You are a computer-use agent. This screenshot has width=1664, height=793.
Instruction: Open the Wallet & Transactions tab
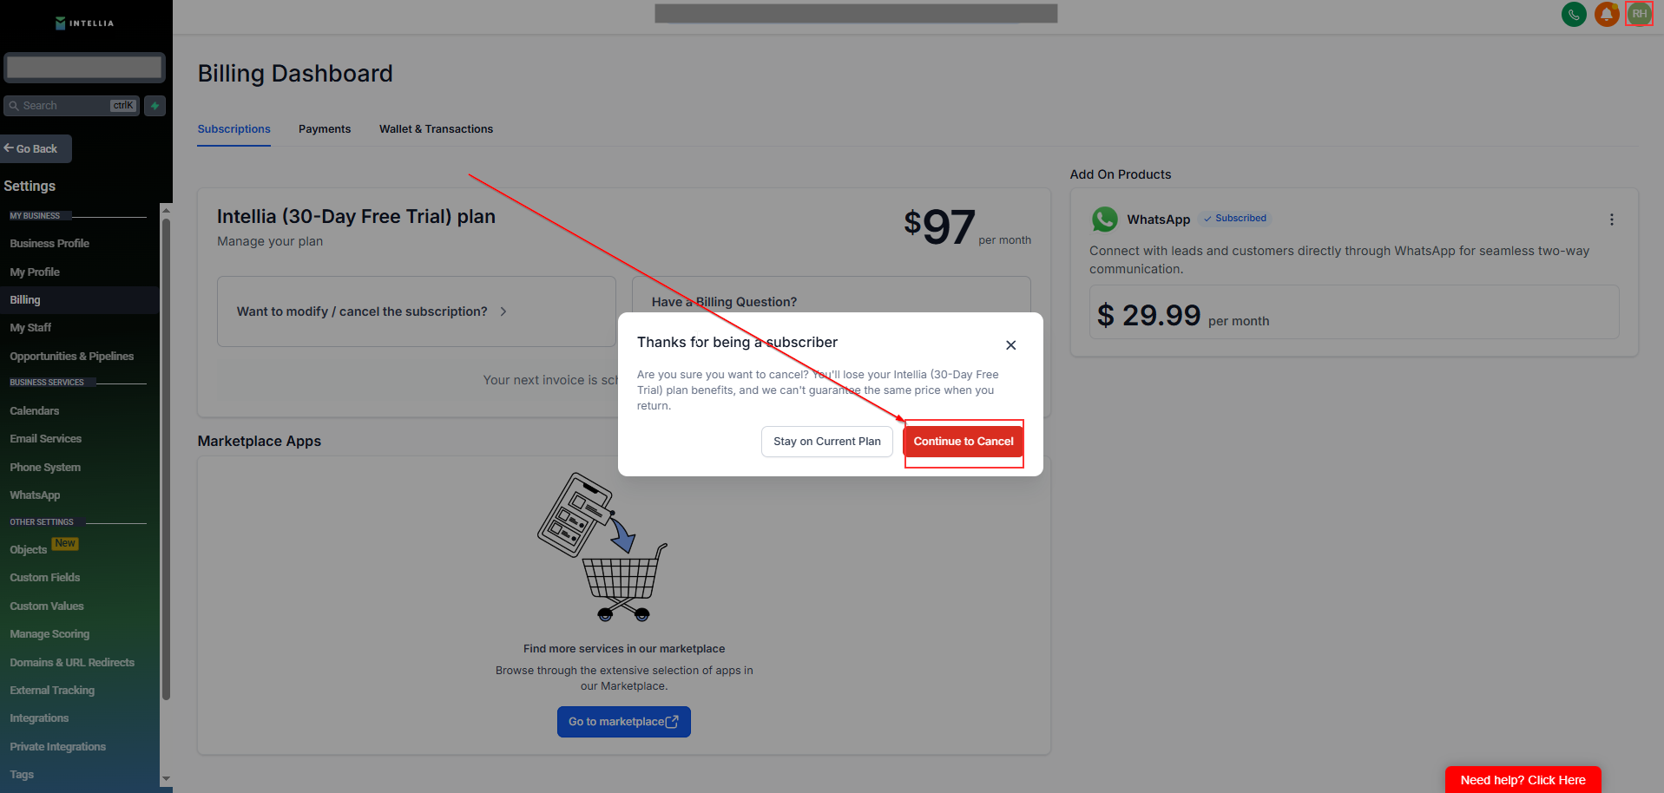436,129
